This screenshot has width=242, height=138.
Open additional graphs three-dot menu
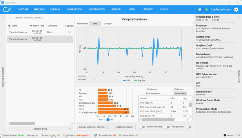136,127
